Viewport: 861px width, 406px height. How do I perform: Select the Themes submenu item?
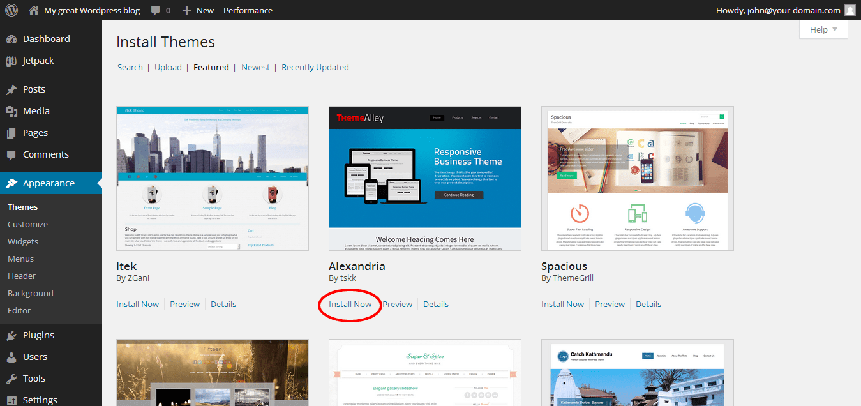point(22,207)
